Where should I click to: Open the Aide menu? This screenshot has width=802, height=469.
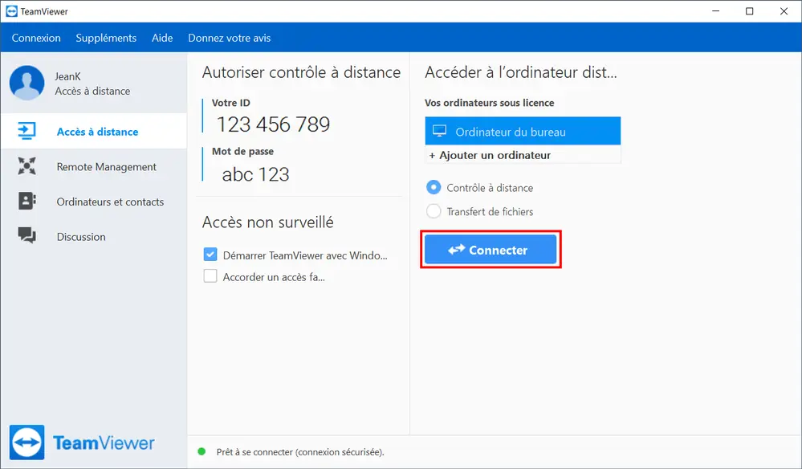162,38
